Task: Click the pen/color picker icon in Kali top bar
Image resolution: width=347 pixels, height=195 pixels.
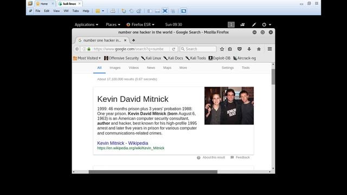Action: coord(254,24)
